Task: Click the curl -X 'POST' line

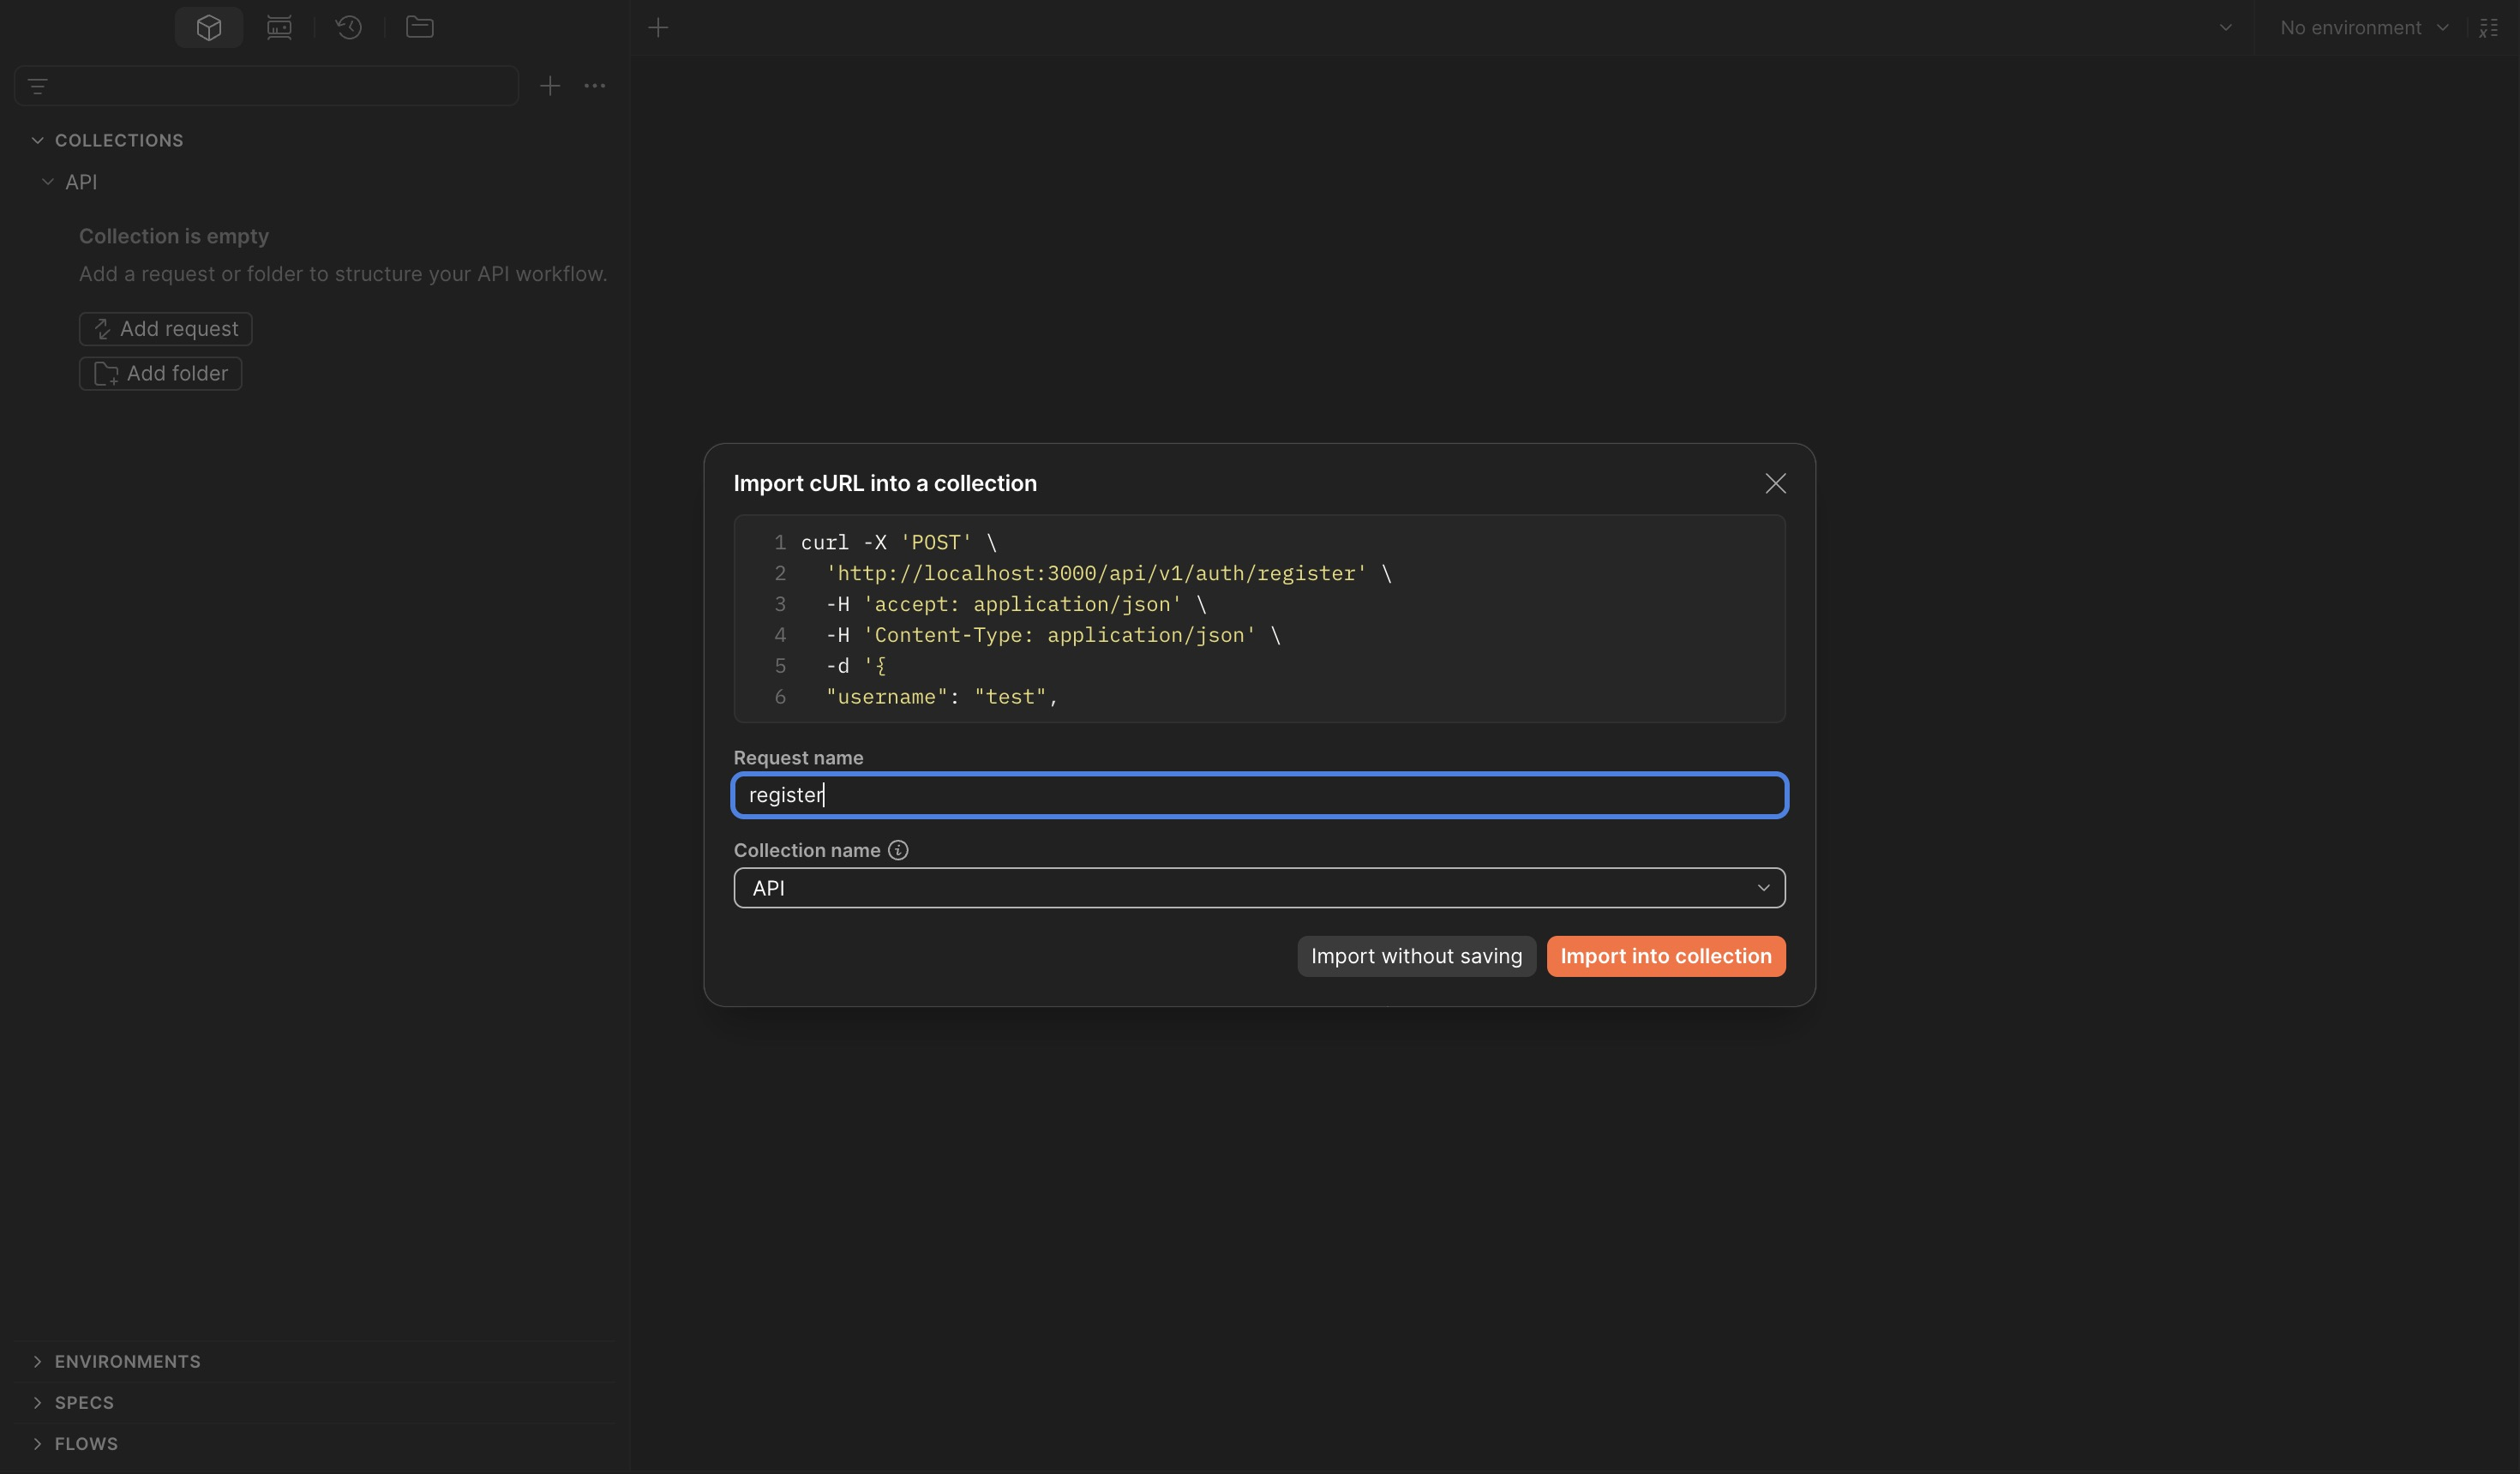Action: (x=899, y=542)
